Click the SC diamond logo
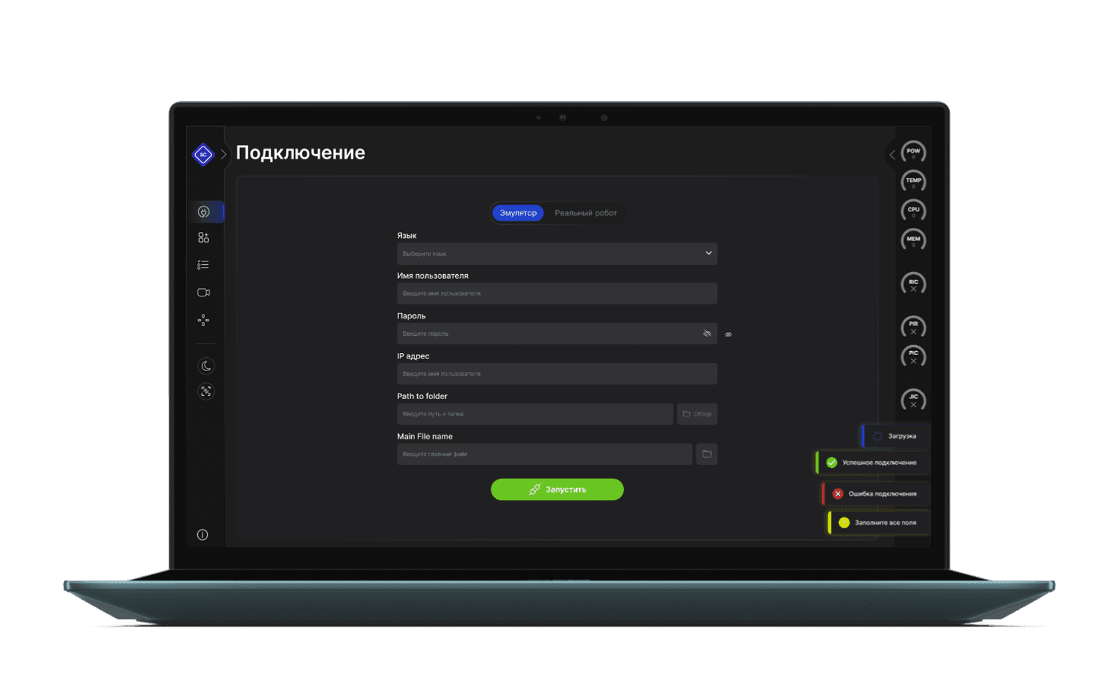Image resolution: width=1115 pixels, height=682 pixels. pos(203,154)
